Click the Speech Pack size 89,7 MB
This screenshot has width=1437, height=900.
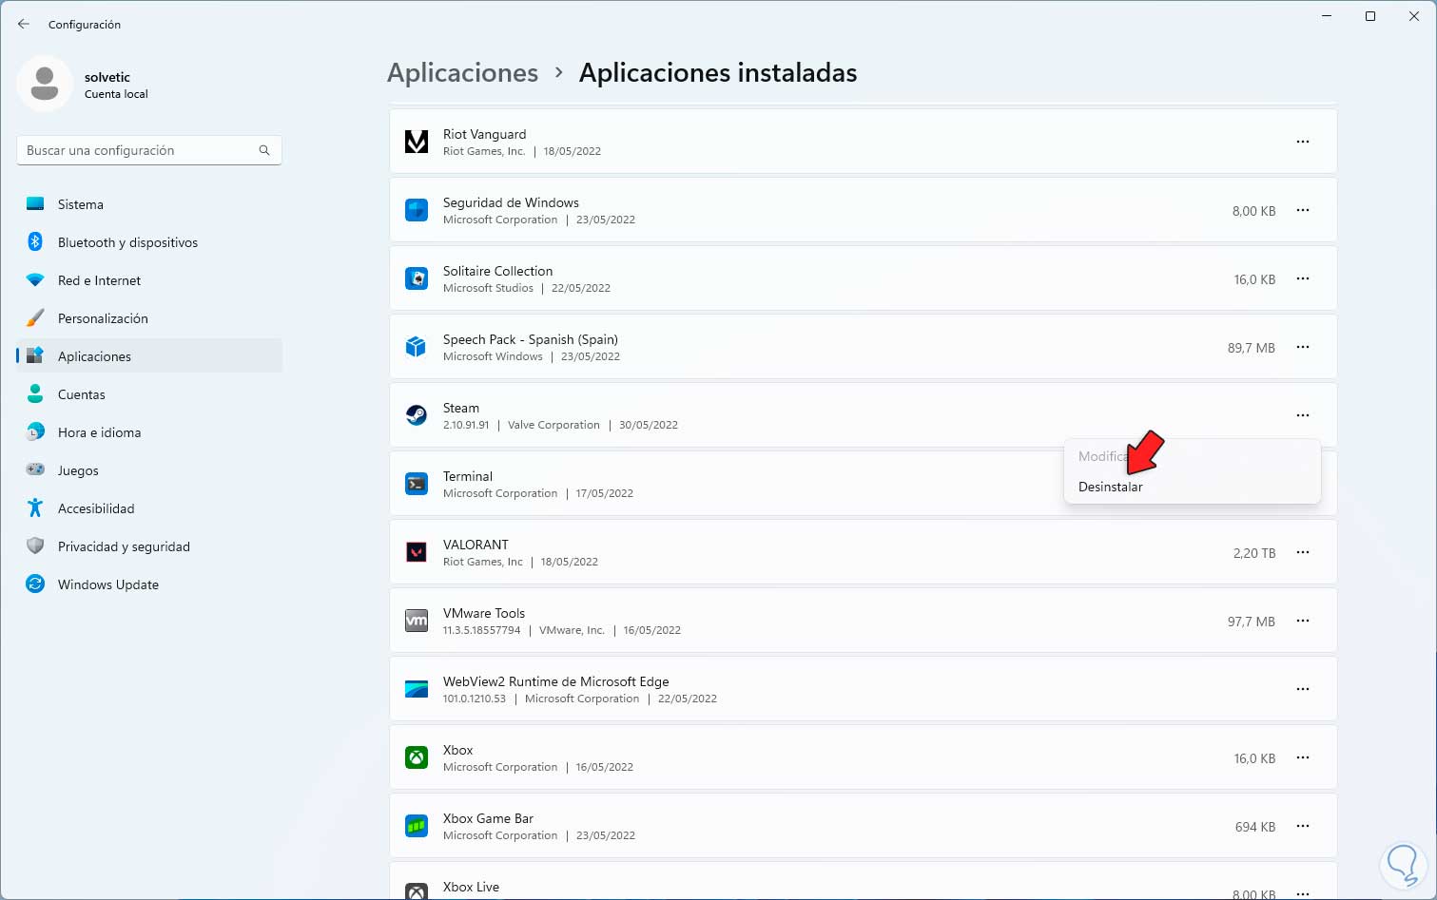[x=1252, y=348]
